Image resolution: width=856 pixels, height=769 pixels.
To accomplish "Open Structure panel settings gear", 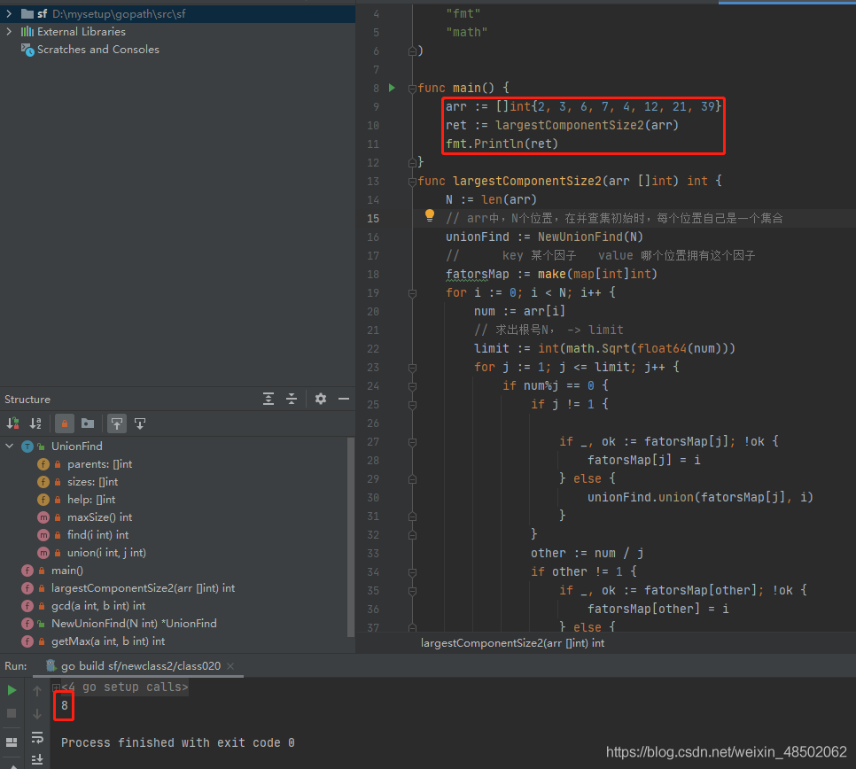I will 321,399.
